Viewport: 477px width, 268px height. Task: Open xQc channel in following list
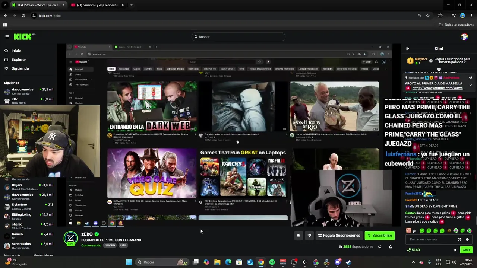coord(28,101)
